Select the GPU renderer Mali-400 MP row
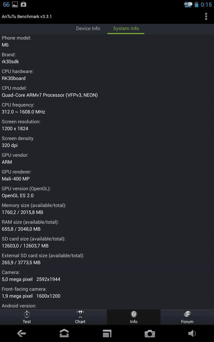The image size is (214, 342). pyautogui.click(x=107, y=175)
